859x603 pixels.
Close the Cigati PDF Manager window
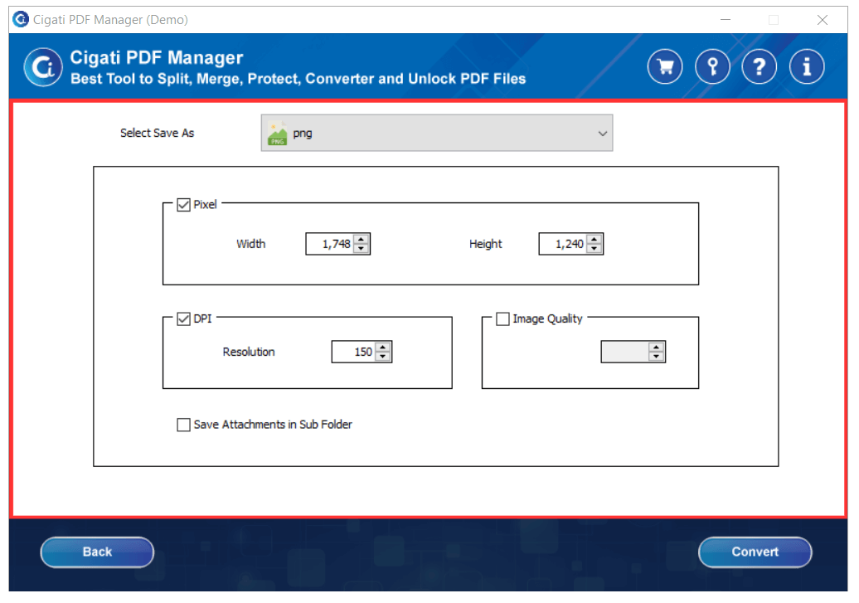[823, 20]
